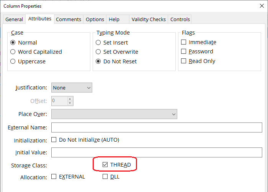Select Uppercase case radio button
Viewport: 268px width, 192px height.
click(13, 61)
